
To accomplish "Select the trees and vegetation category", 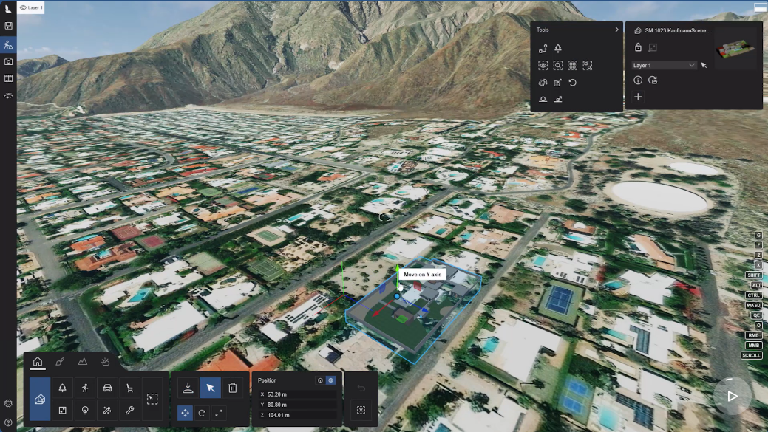I will tap(62, 388).
